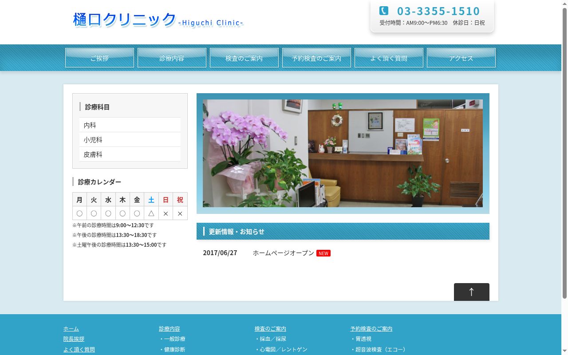
Task: Click the △ symbol in the calendar
Action: (151, 213)
